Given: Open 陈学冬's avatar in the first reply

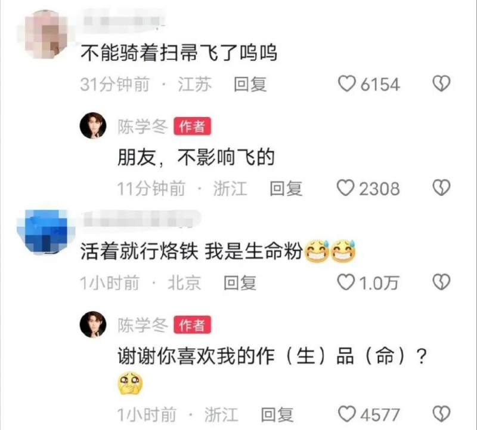Looking at the screenshot, I should point(93,125).
